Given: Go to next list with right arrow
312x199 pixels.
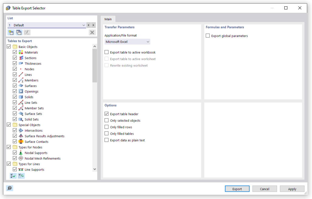Looking at the screenshot, I should 93,25.
